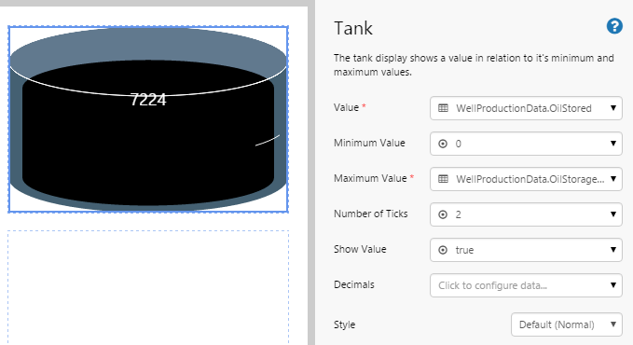Click the Show Value text true

click(x=464, y=250)
